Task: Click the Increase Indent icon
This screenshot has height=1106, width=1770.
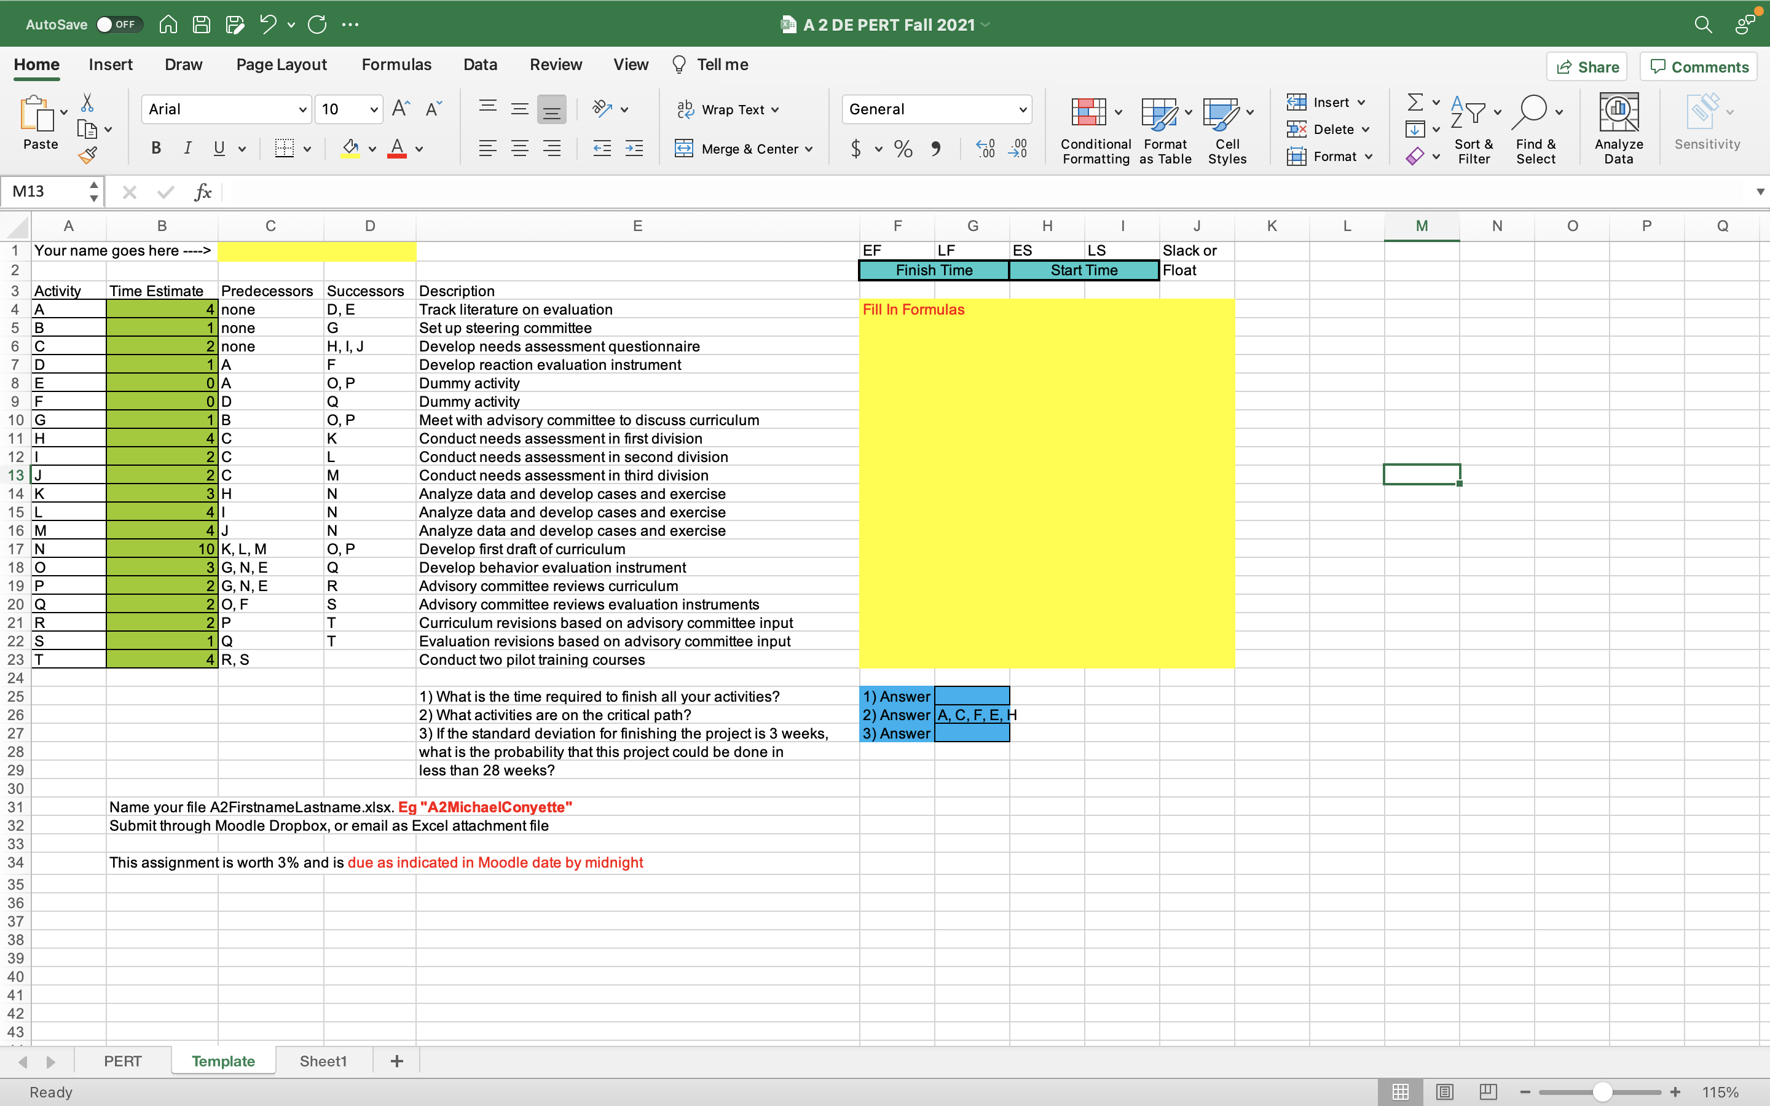Action: click(x=634, y=149)
